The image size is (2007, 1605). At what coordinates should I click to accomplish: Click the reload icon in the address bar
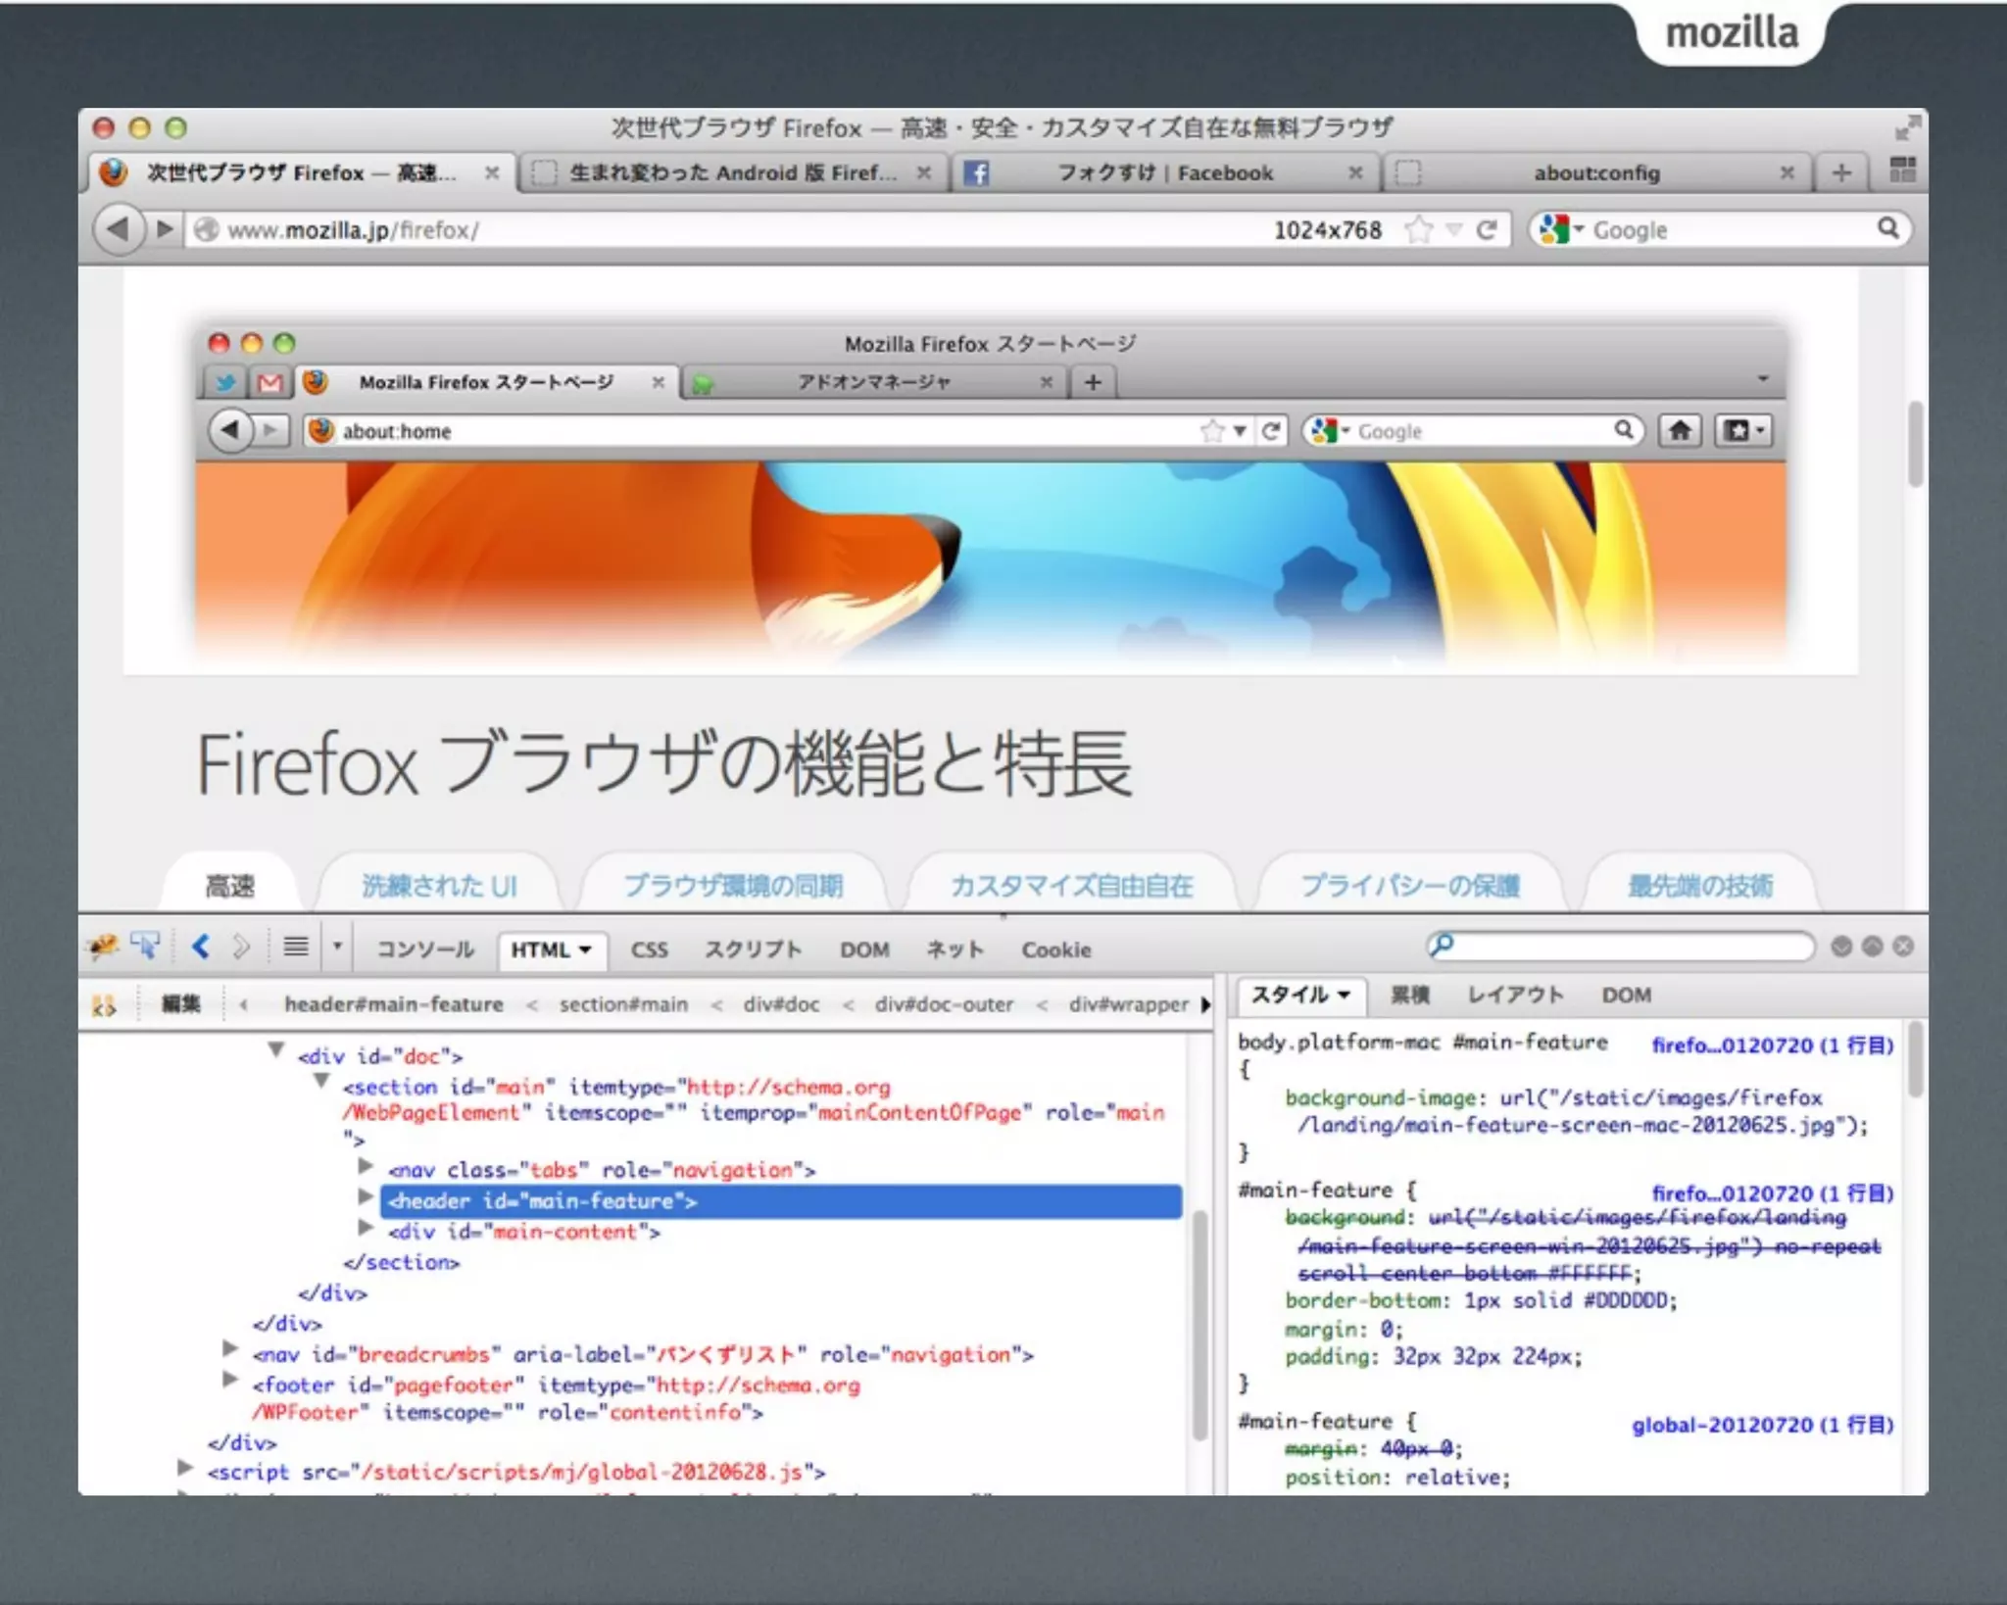pos(1487,230)
